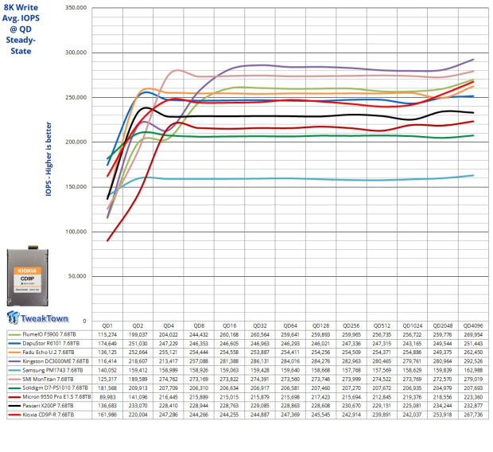Click the QD1024 column header
Viewport: 493px width, 452px height.
[412, 325]
